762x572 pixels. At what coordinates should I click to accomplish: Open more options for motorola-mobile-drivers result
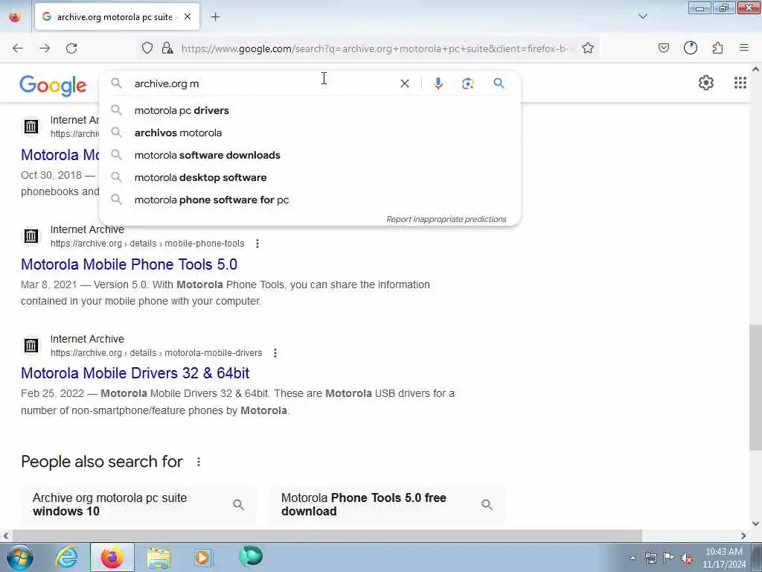(x=275, y=352)
